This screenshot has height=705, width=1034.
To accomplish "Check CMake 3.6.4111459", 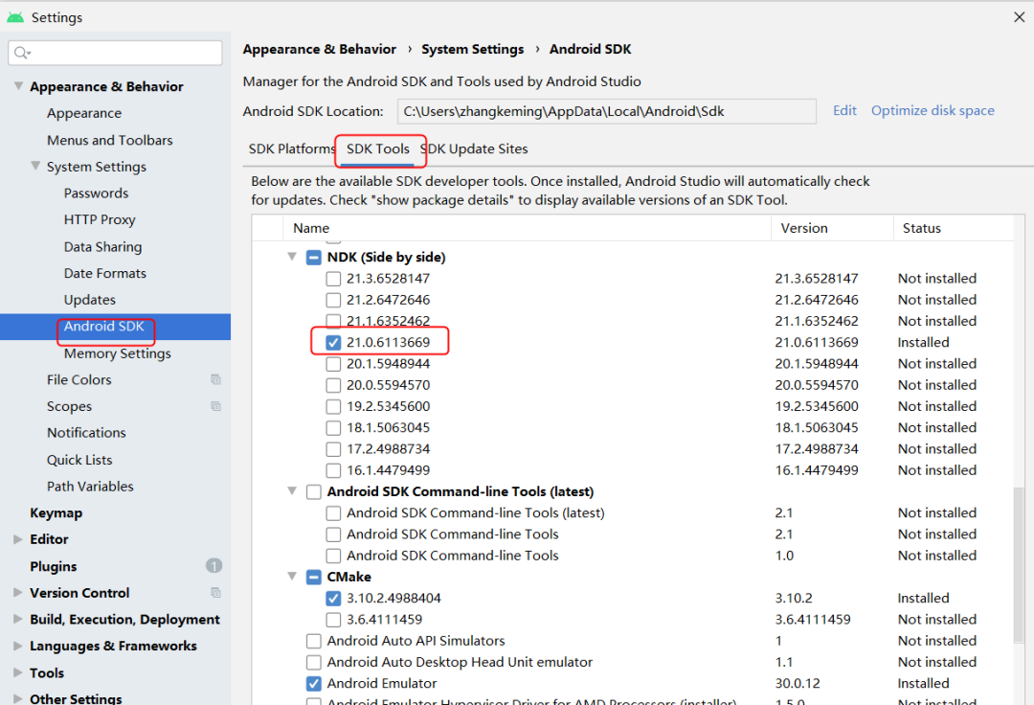I will point(333,620).
